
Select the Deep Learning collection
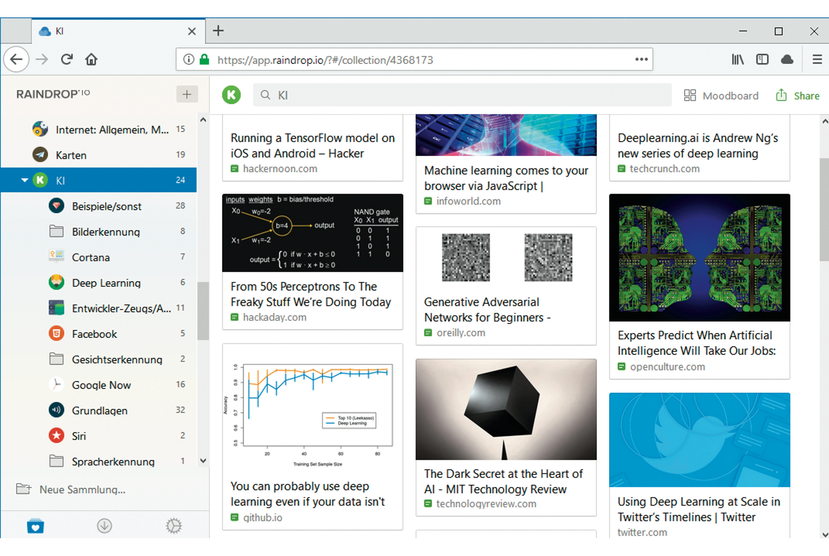[x=106, y=283]
